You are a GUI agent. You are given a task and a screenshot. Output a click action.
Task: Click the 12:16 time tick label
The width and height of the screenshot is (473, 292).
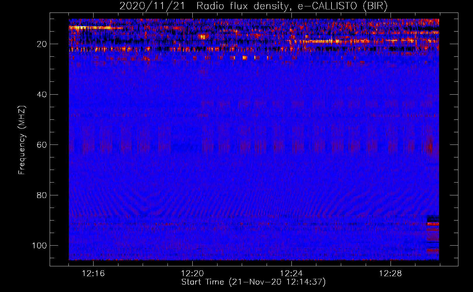(x=93, y=274)
